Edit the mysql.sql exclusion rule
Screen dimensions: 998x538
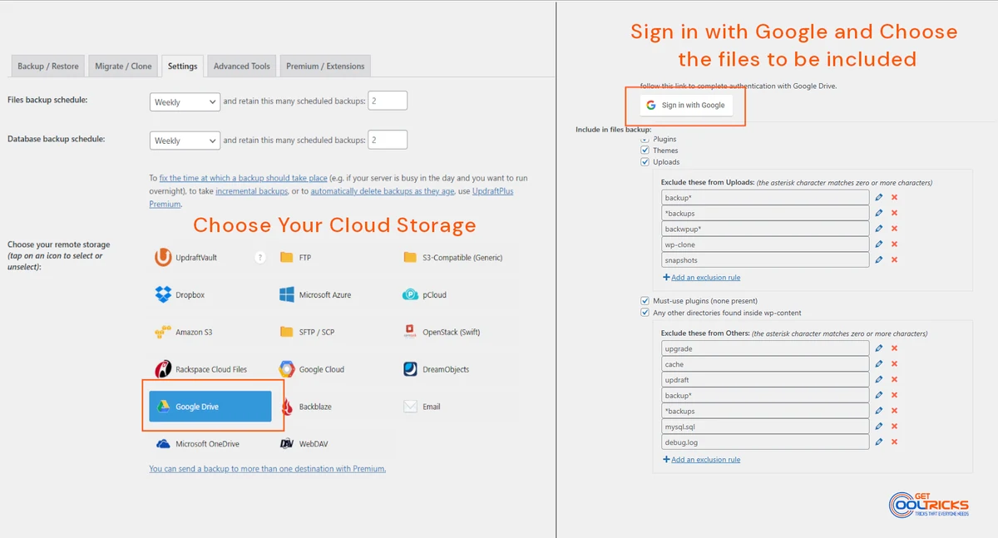click(x=879, y=427)
